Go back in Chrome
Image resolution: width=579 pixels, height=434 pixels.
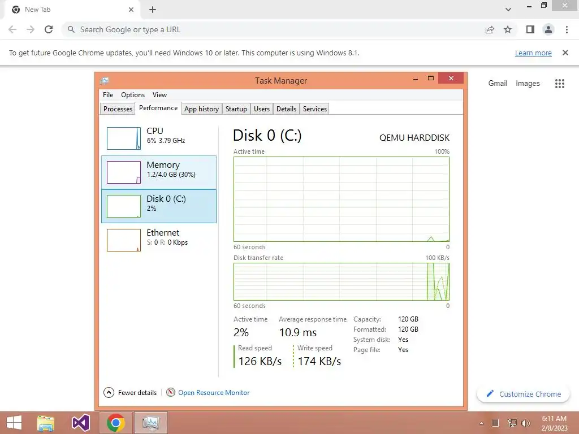(12, 29)
